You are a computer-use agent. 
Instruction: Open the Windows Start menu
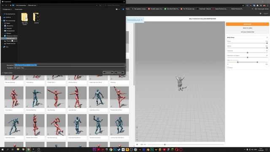point(3,149)
